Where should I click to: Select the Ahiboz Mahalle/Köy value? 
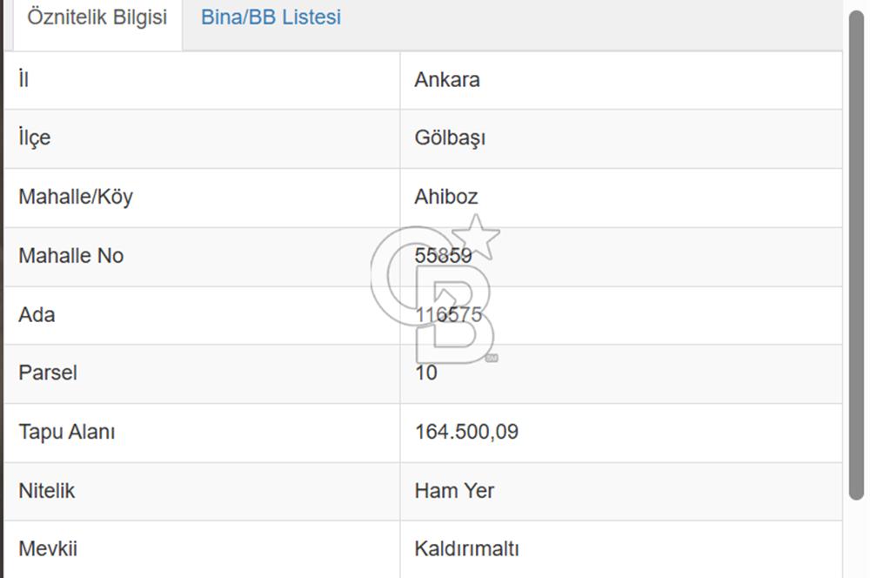(x=446, y=197)
